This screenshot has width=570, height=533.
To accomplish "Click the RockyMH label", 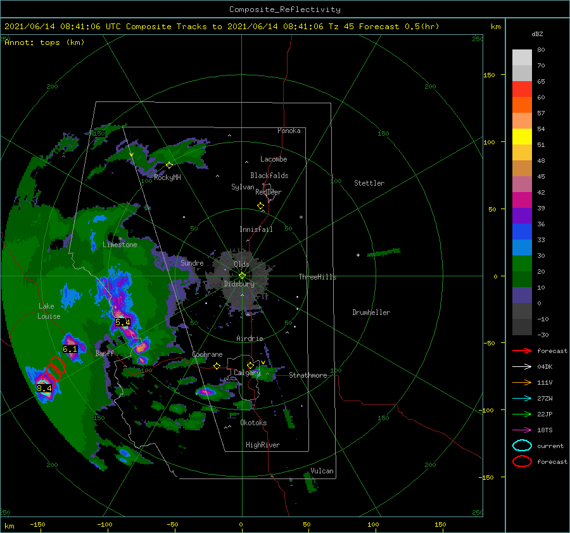I will pyautogui.click(x=167, y=177).
